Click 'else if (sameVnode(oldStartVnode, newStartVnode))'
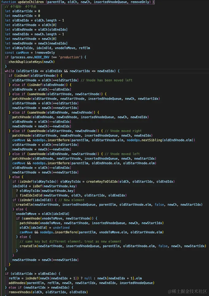209x296 pixels. [57, 94]
